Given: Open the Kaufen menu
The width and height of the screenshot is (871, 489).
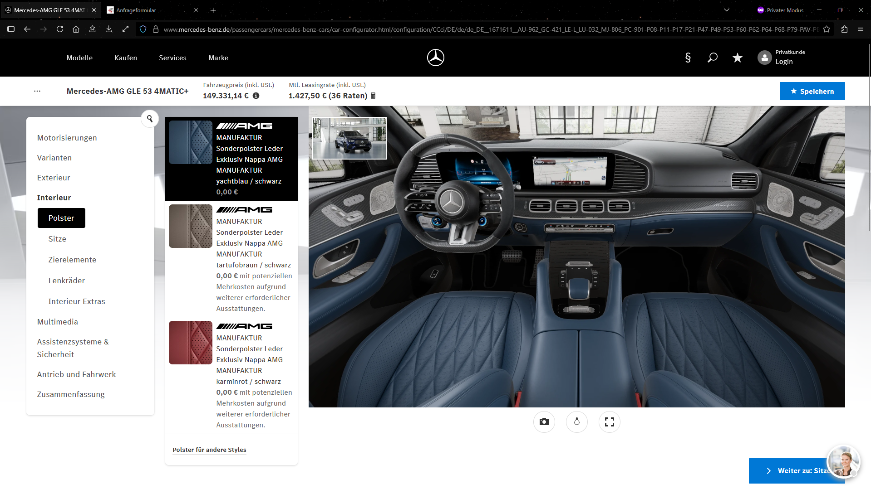Looking at the screenshot, I should [126, 58].
